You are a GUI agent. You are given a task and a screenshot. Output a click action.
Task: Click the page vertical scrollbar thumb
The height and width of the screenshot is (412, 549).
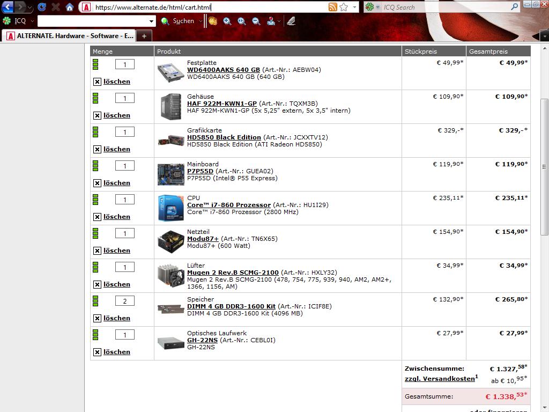click(x=545, y=167)
